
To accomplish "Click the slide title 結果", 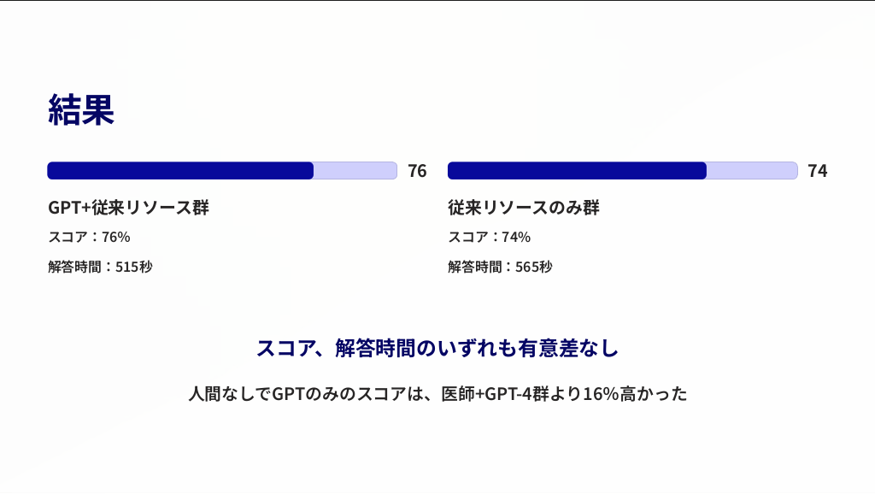I will pyautogui.click(x=81, y=110).
